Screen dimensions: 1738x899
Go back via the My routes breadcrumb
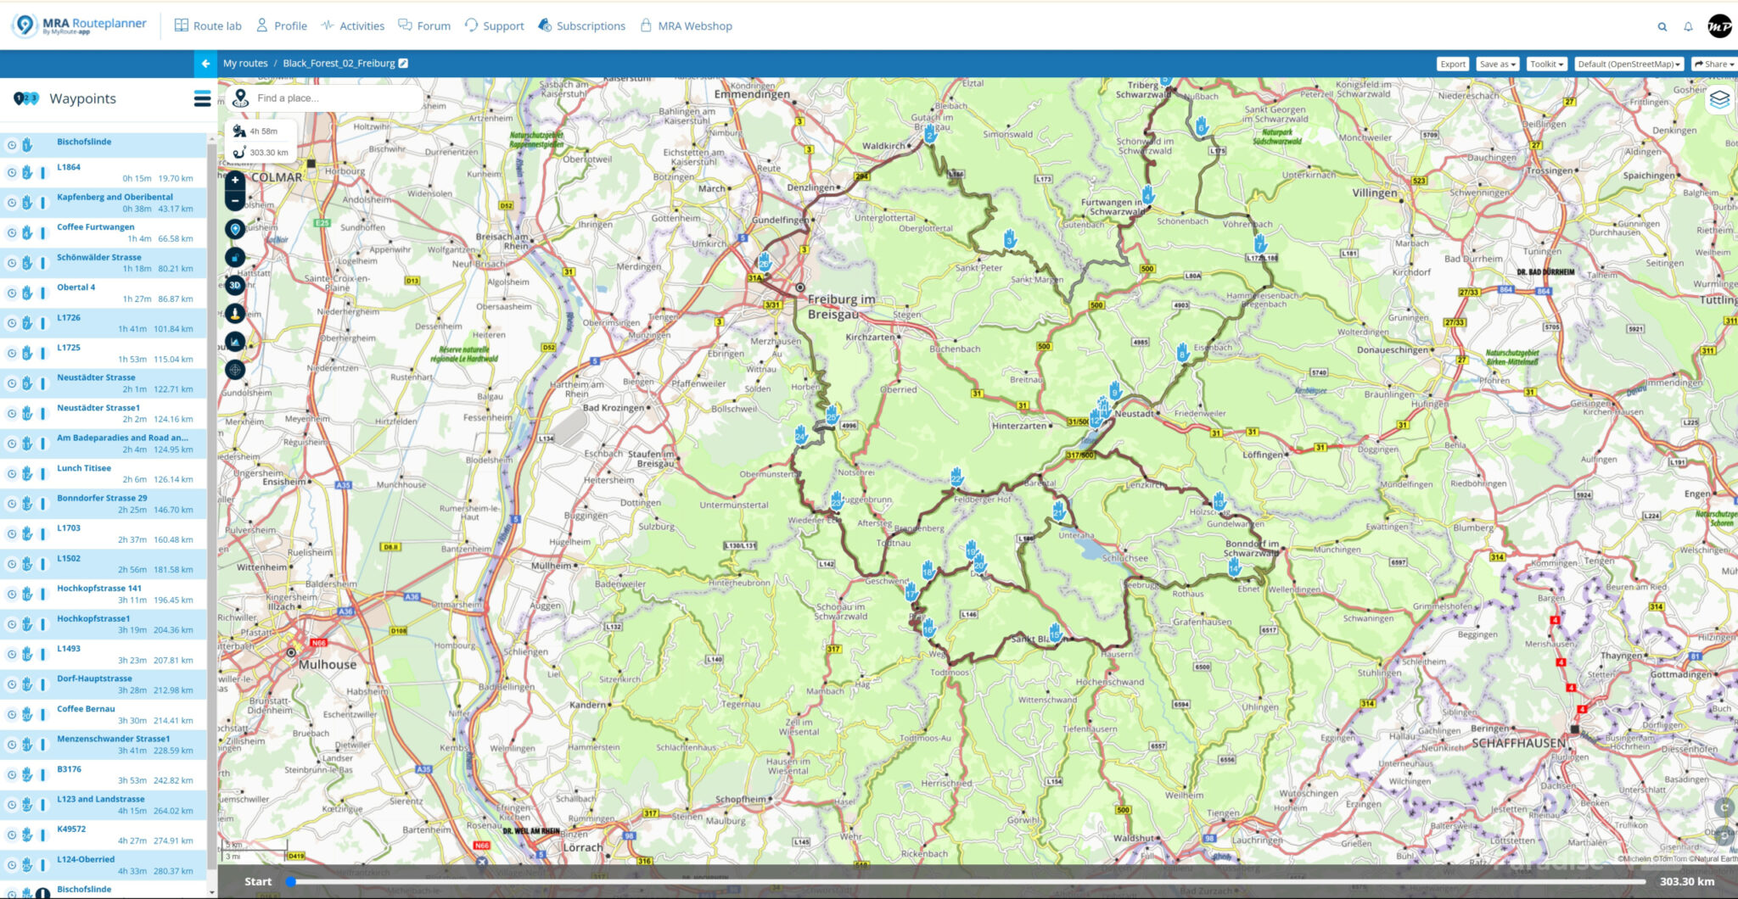[x=244, y=63]
